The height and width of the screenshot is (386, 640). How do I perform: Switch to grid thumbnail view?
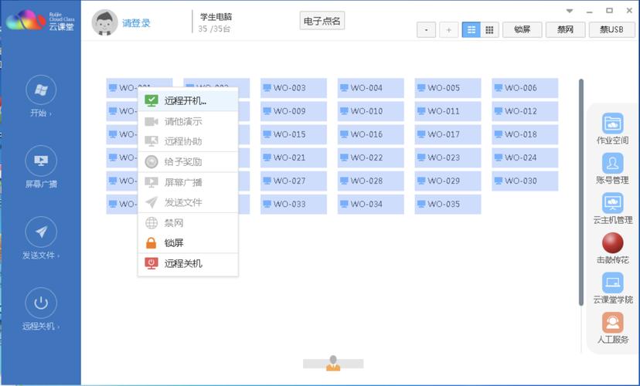489,29
